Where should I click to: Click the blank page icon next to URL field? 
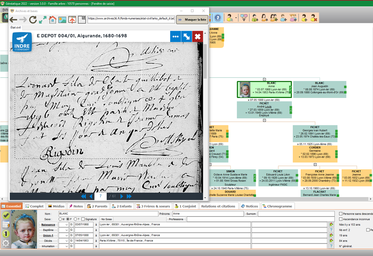pyautogui.click(x=82, y=20)
